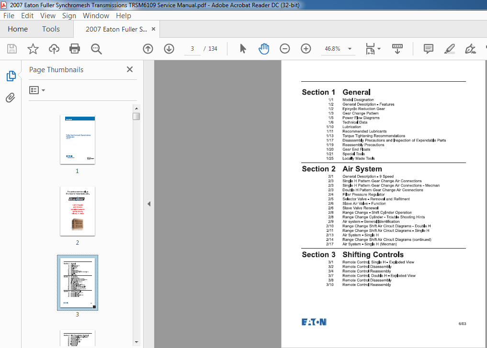Click the Section 3 heading
Viewport: 487px width, 348px height.
318,254
